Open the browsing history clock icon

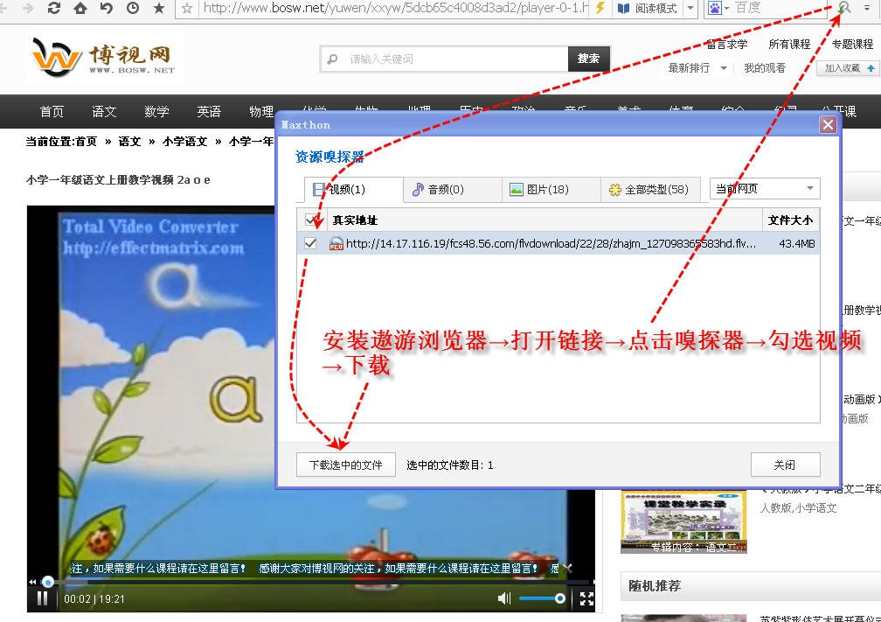click(x=133, y=9)
